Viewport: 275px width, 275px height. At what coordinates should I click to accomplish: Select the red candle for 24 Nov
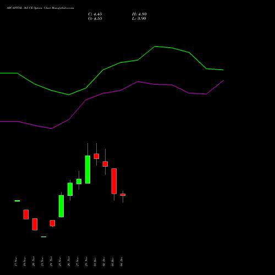[x=52, y=223]
